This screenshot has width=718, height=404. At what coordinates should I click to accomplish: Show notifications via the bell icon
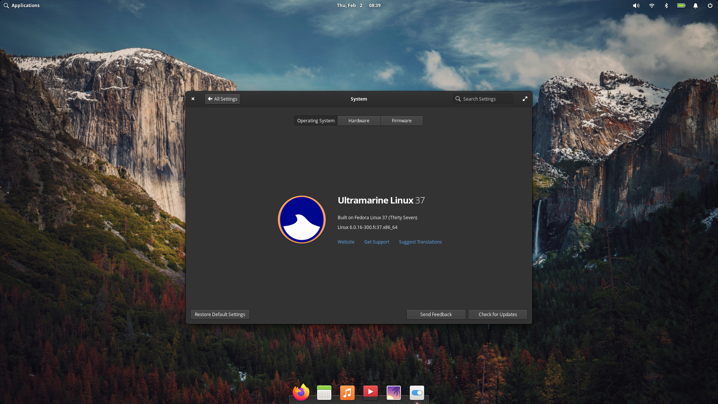(x=696, y=6)
